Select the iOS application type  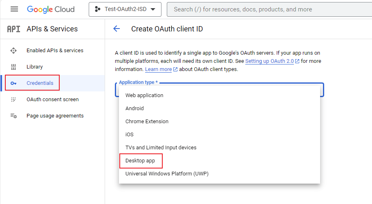[x=129, y=135]
